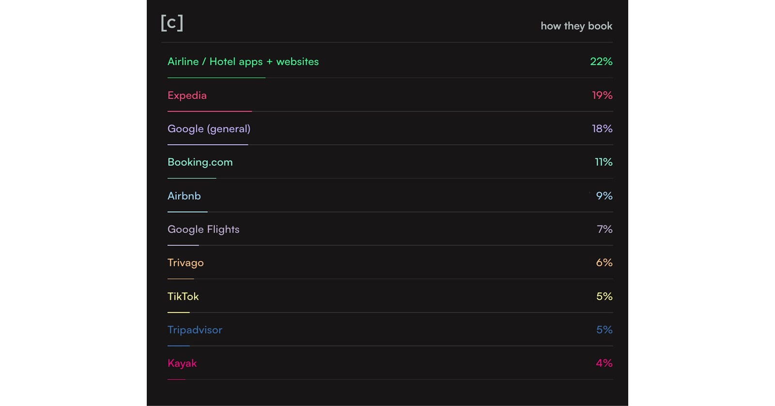This screenshot has height=406, width=775.
Task: Click the 'how they book' heading
Action: tap(576, 26)
